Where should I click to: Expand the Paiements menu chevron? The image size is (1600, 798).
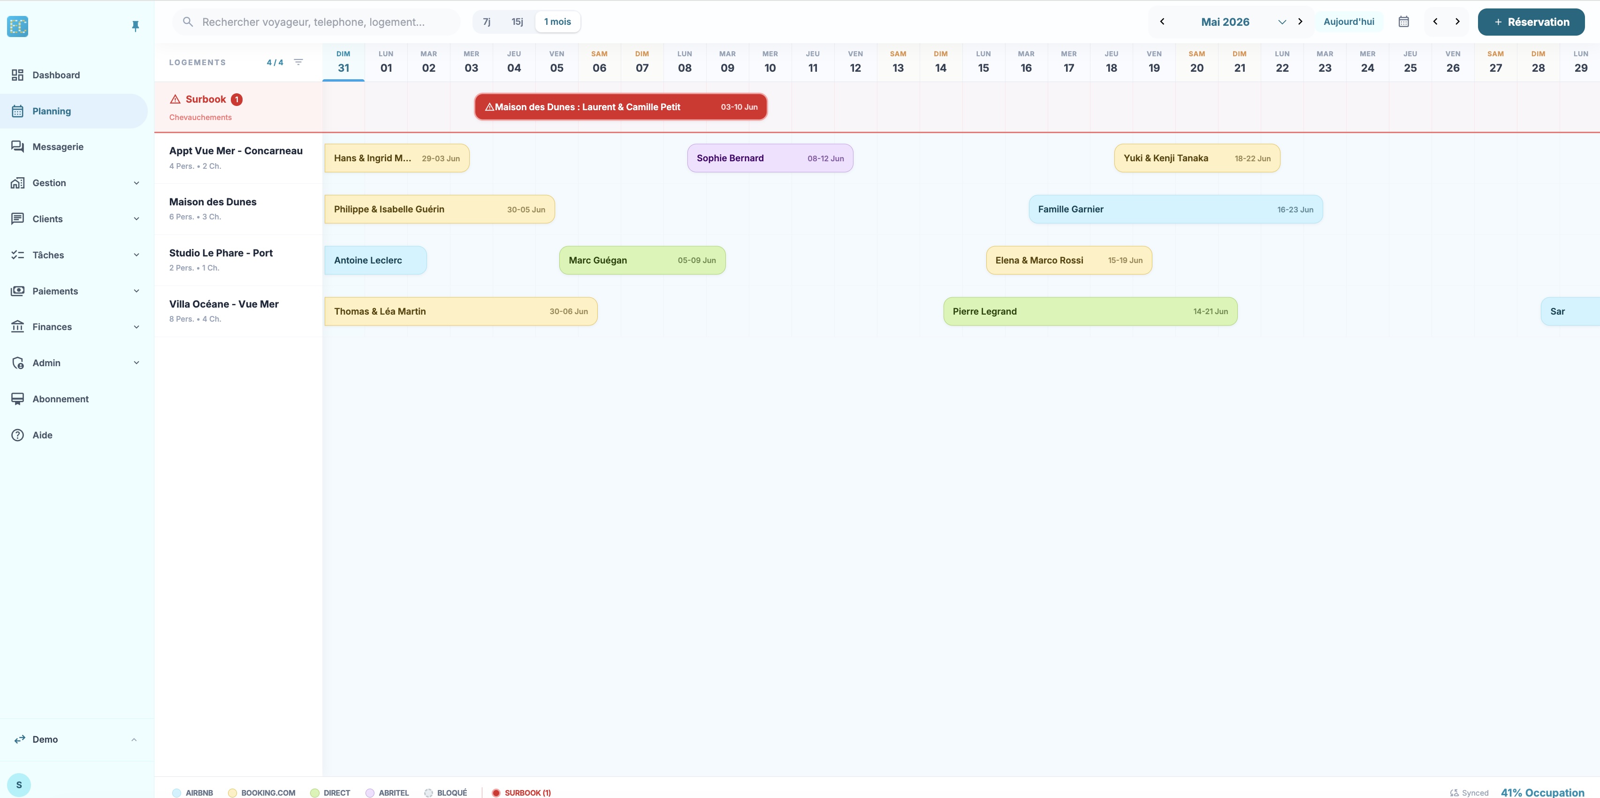click(x=136, y=291)
